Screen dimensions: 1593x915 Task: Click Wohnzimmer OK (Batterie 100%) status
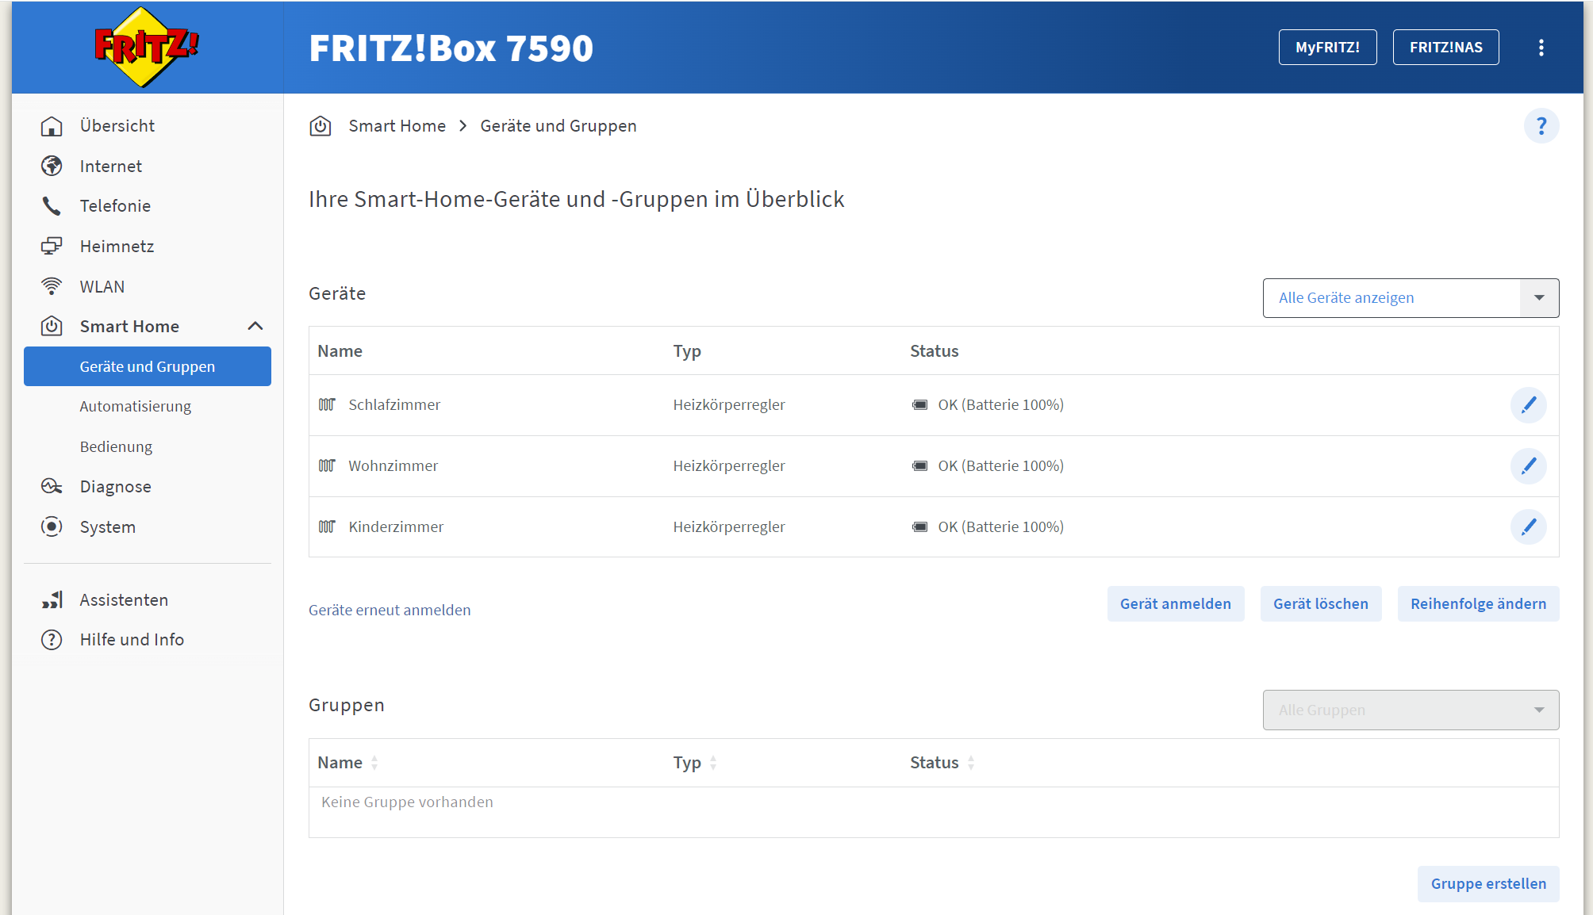(x=1000, y=465)
